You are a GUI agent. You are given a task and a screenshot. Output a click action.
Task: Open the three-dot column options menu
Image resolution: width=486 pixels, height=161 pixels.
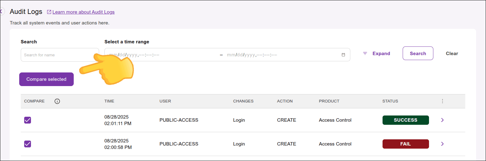[442, 101]
